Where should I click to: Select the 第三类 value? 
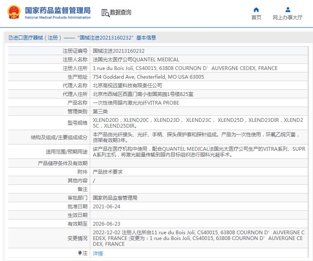pyautogui.click(x=100, y=111)
